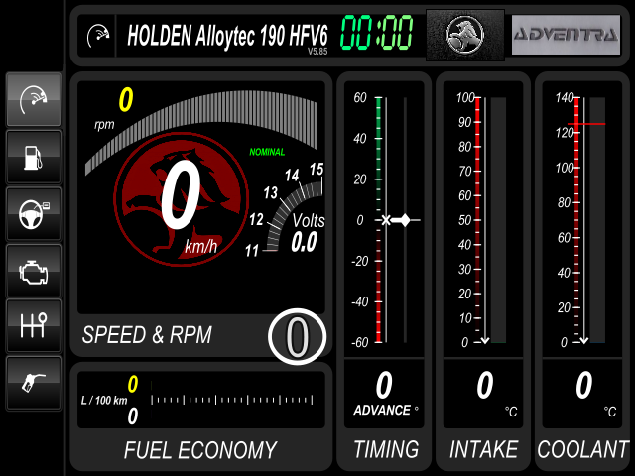Image resolution: width=635 pixels, height=476 pixels.
Task: Click the intake °C value readout
Action: pyautogui.click(x=485, y=385)
